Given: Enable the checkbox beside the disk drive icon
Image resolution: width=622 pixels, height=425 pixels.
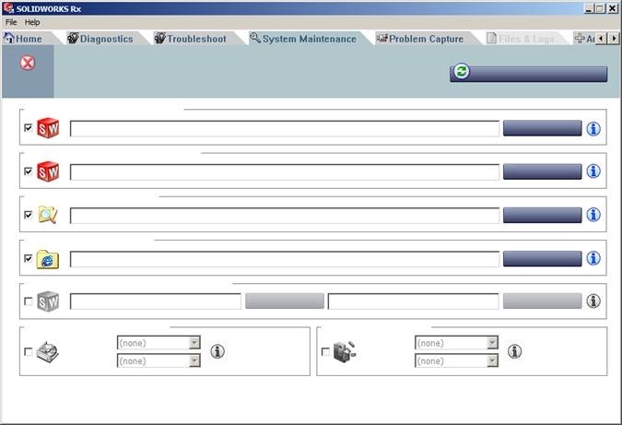Looking at the screenshot, I should (x=29, y=352).
